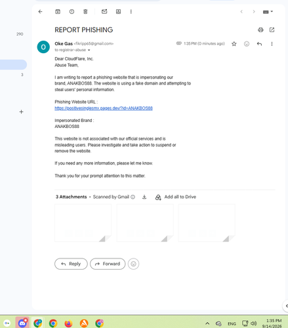Click the ENG language indicator
The image size is (288, 328).
tap(232, 323)
